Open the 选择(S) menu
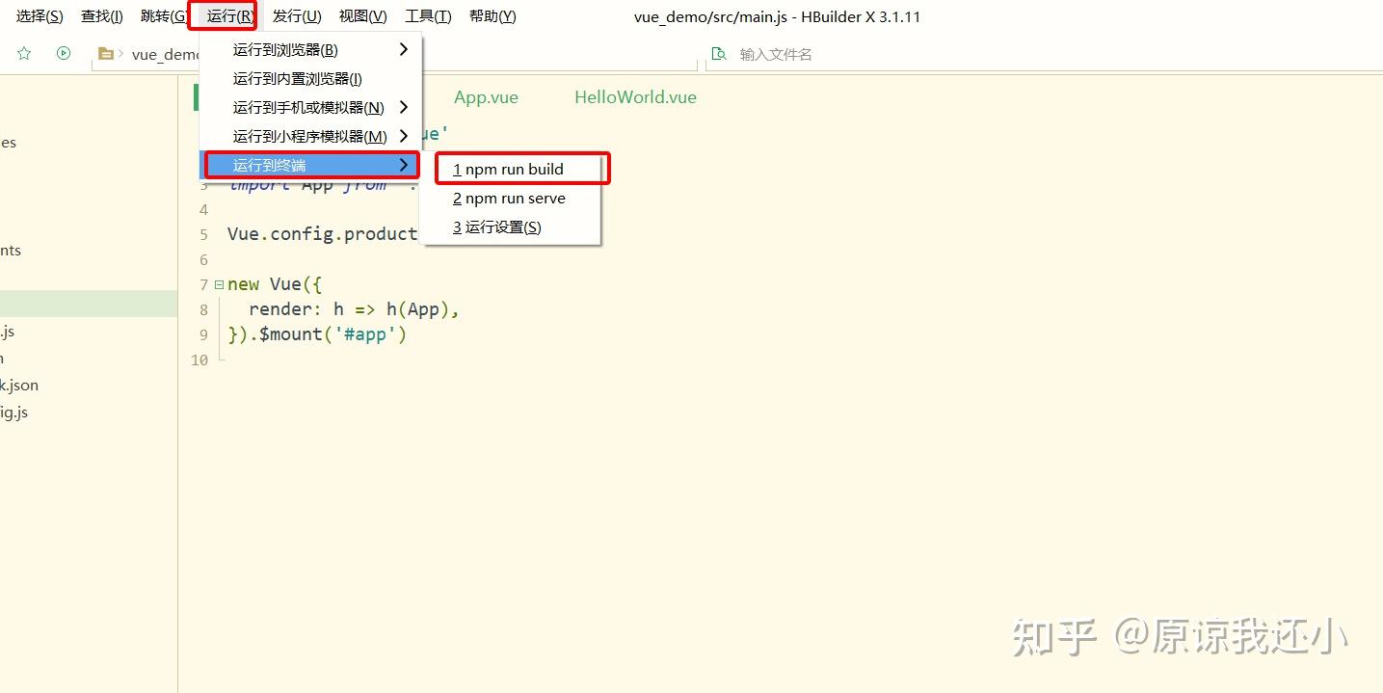This screenshot has width=1383, height=693. 40,16
